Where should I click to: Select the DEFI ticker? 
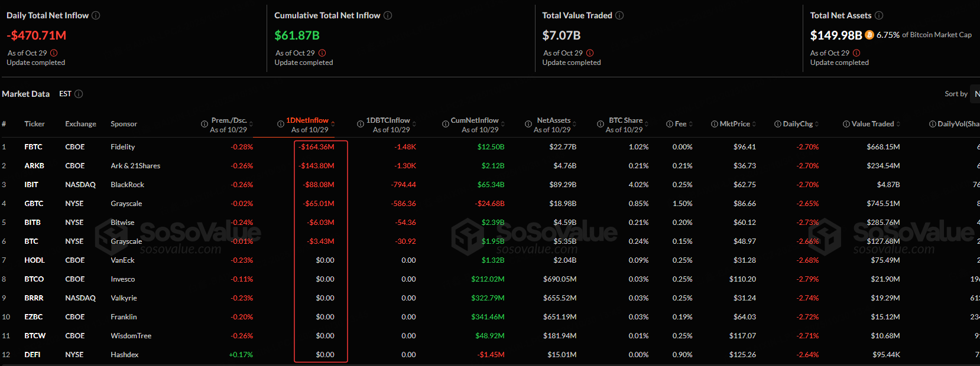[x=33, y=355]
